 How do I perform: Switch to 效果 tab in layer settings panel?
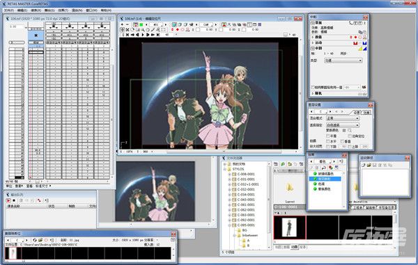[x=366, y=113]
